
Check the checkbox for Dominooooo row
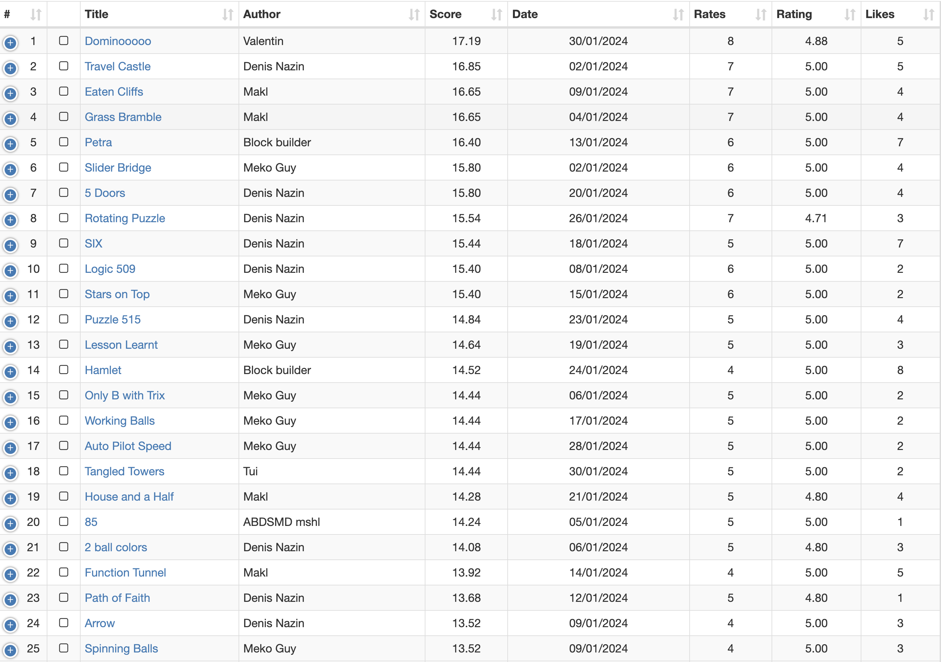[x=64, y=40]
